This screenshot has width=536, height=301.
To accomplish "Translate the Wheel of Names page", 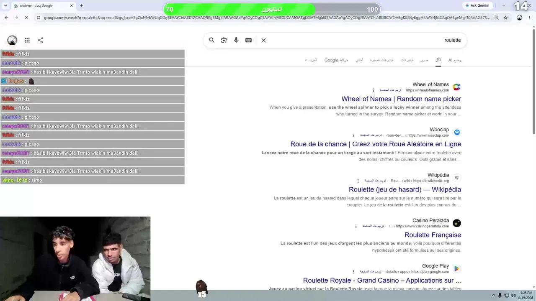I will tap(390, 90).
